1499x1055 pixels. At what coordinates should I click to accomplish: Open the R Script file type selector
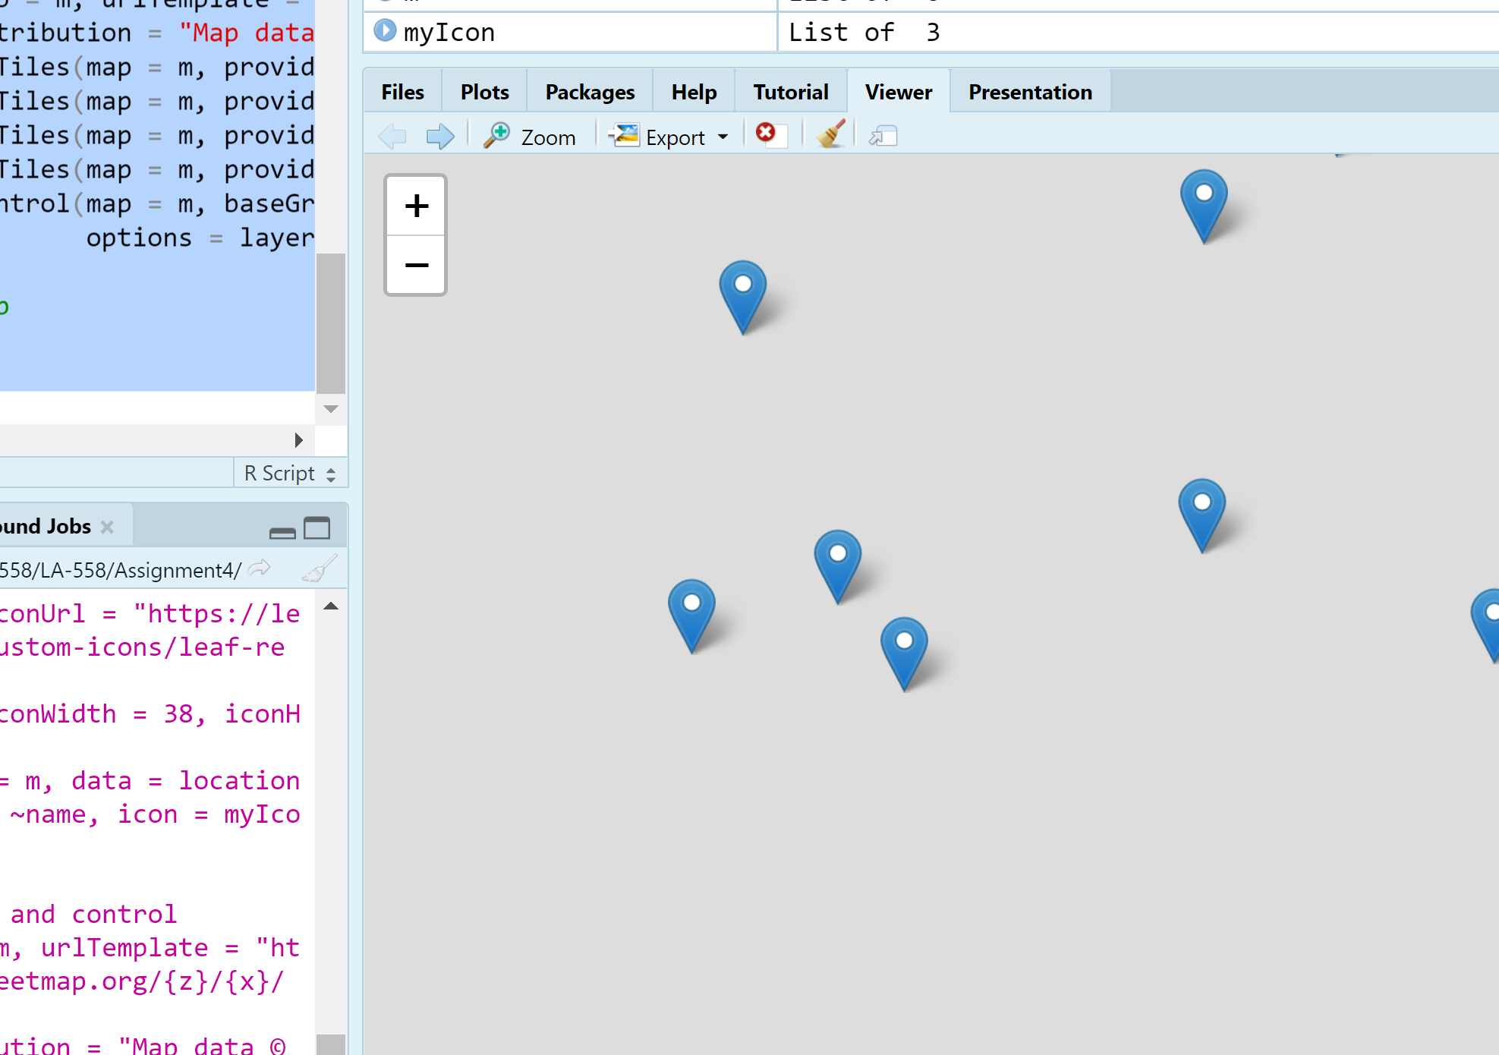coord(290,474)
